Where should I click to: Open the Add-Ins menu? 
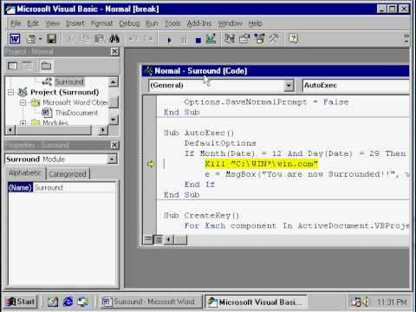pos(199,23)
